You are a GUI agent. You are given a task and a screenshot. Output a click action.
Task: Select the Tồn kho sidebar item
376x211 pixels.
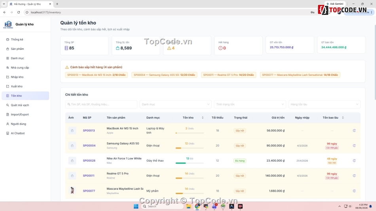tap(25, 96)
